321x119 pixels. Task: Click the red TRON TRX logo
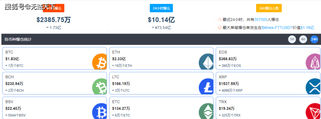pyautogui.click(x=313, y=111)
